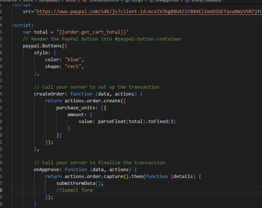
Task: Open the PayPal SDK URL in src attribute
Action: pyautogui.click(x=149, y=12)
